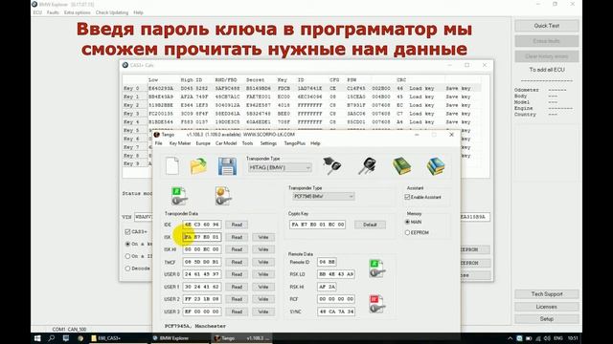Open file with the yellow folder icon

(198, 166)
